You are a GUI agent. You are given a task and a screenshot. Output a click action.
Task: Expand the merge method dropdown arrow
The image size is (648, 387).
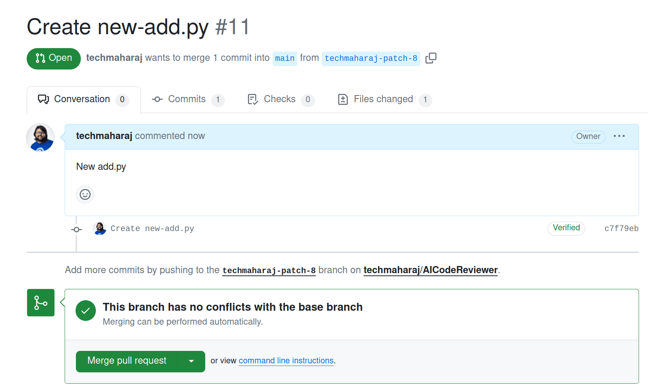[x=191, y=361]
